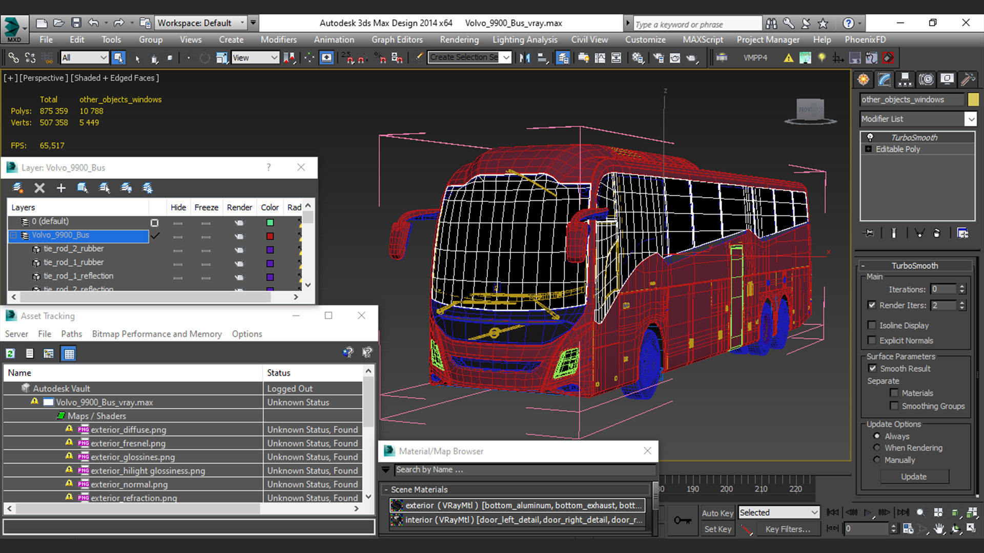Open the Display command panel tab
The height and width of the screenshot is (553, 984).
[947, 79]
